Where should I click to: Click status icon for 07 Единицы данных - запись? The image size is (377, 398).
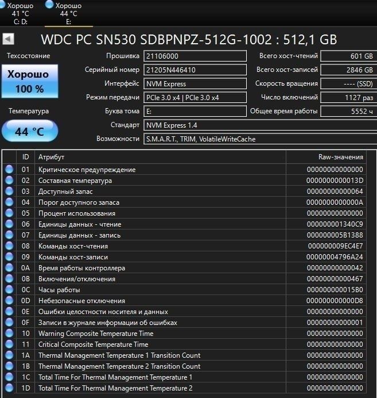click(x=9, y=235)
